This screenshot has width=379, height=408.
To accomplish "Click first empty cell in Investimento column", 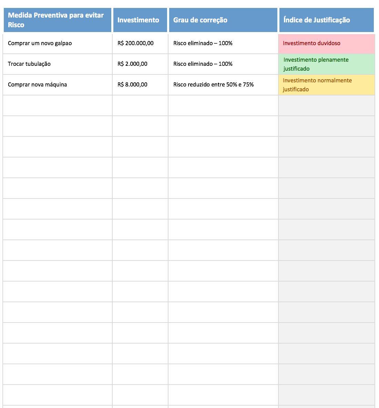I will (x=140, y=105).
